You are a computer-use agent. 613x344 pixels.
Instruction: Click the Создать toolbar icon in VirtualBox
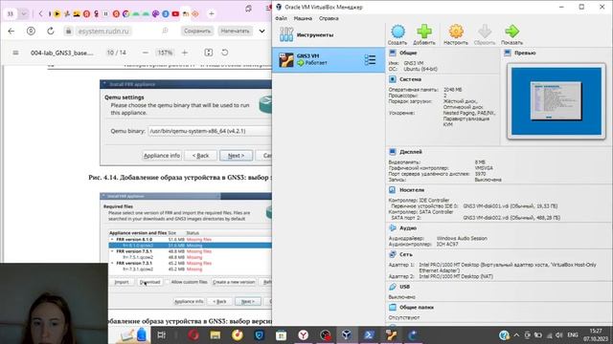[x=397, y=34]
